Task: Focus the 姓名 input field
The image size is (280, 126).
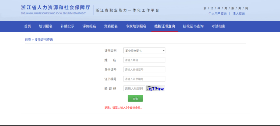Action: coord(144,60)
